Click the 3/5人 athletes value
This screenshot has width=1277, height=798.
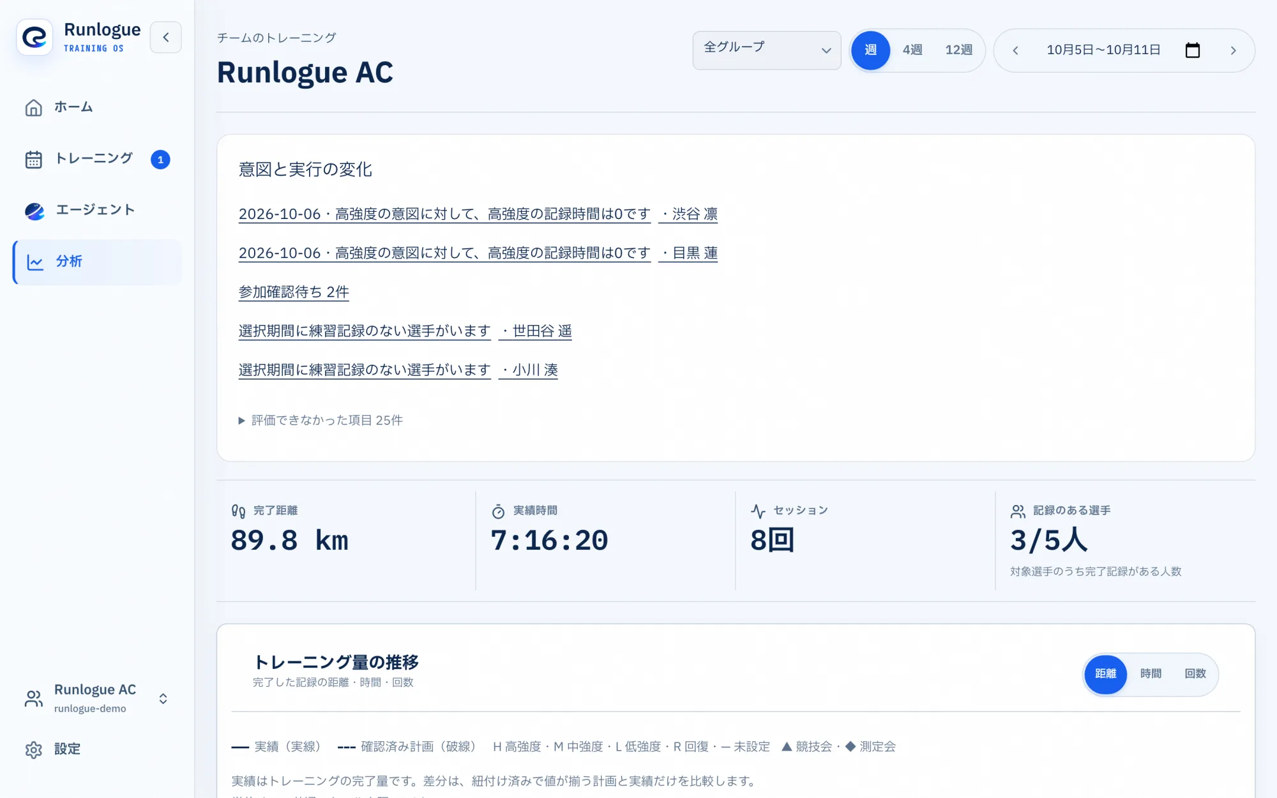1048,540
